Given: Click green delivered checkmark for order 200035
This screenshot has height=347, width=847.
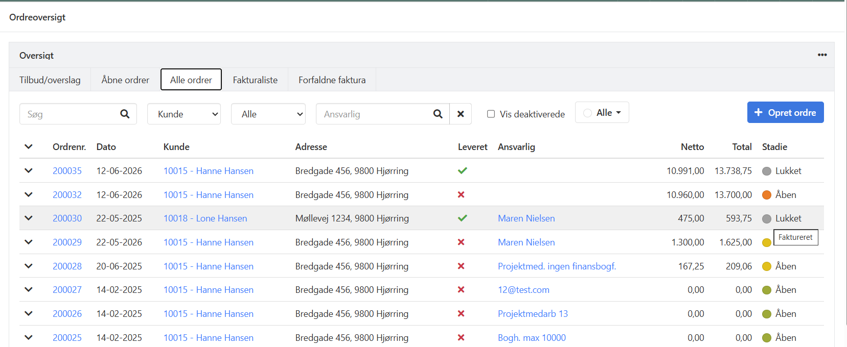Looking at the screenshot, I should point(462,170).
